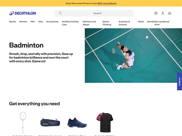Viewport: 182px width, 136px height.
Task: Click the search magnifier icon
Action: pyautogui.click(x=60, y=13)
